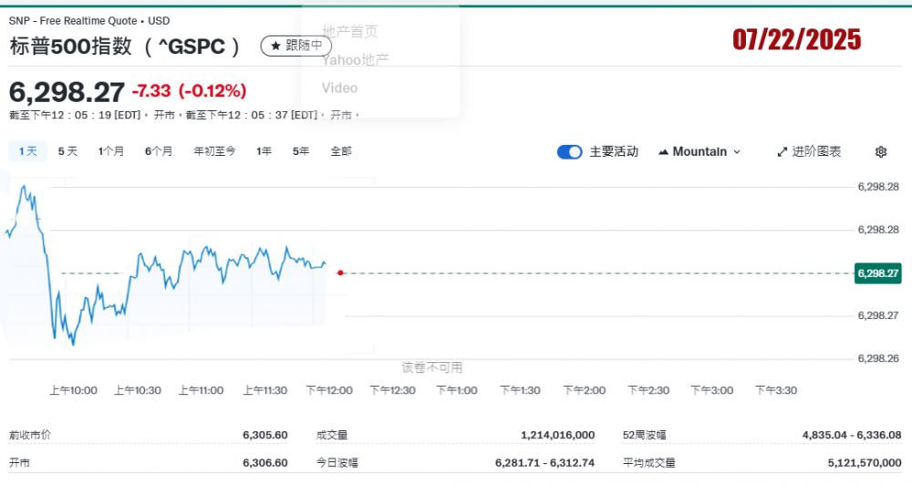The image size is (912, 485).
Task: Choose the 年初至今 year-to-date range
Action: (214, 151)
